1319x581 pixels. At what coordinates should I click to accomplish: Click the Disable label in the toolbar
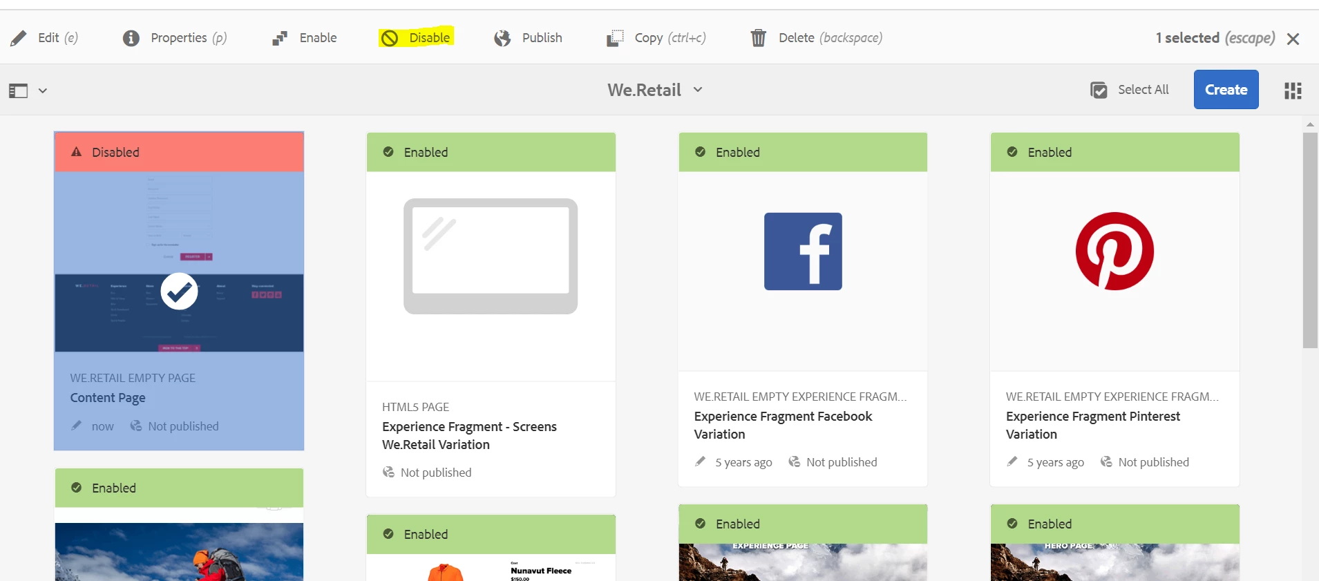click(429, 38)
